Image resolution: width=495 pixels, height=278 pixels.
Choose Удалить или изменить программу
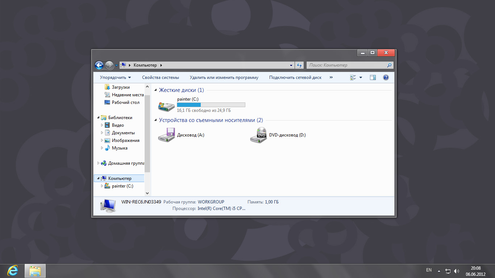pyautogui.click(x=224, y=77)
